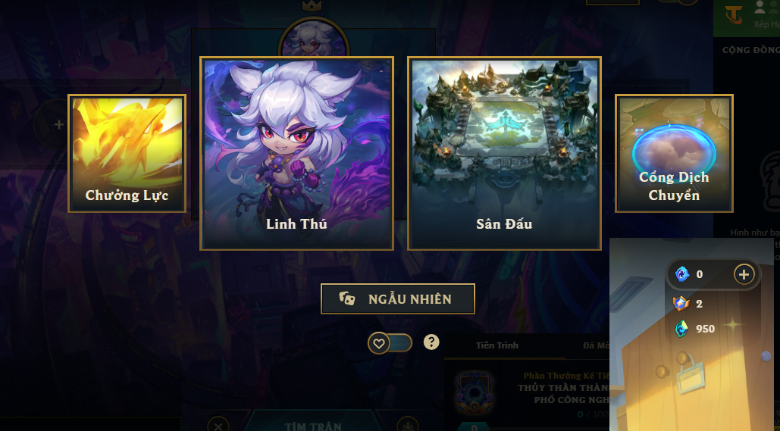The width and height of the screenshot is (780, 431).
Task: Switch to the Đã Mở tab
Action: (596, 345)
